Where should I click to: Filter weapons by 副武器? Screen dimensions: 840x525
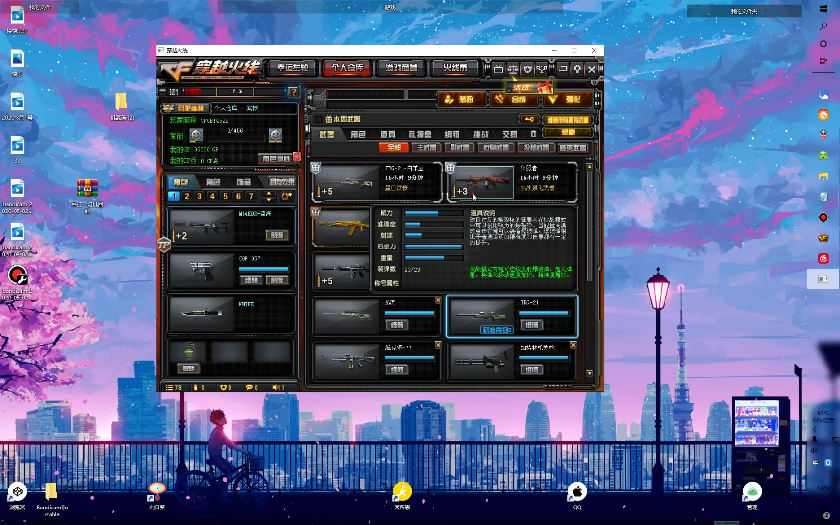(460, 147)
